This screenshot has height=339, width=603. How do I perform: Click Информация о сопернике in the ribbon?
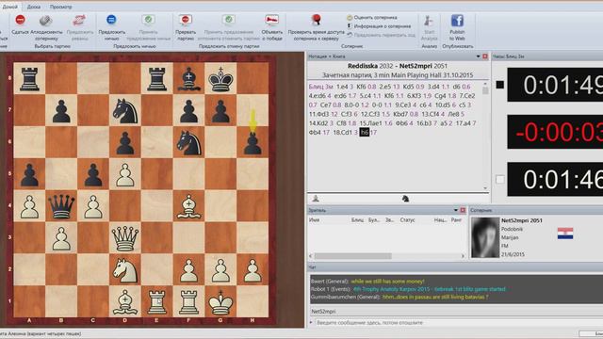379,26
